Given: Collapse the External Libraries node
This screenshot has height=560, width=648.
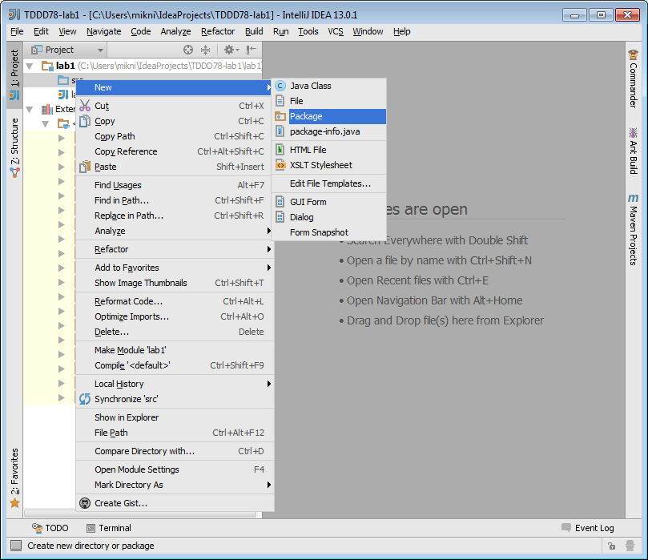Looking at the screenshot, I should point(30,110).
